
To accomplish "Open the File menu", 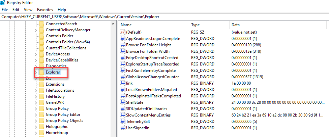I will click(x=5, y=10).
